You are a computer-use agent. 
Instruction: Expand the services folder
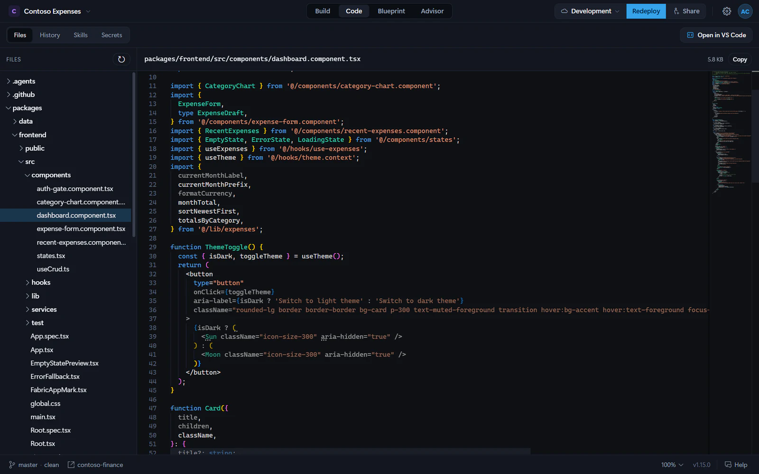pyautogui.click(x=28, y=310)
